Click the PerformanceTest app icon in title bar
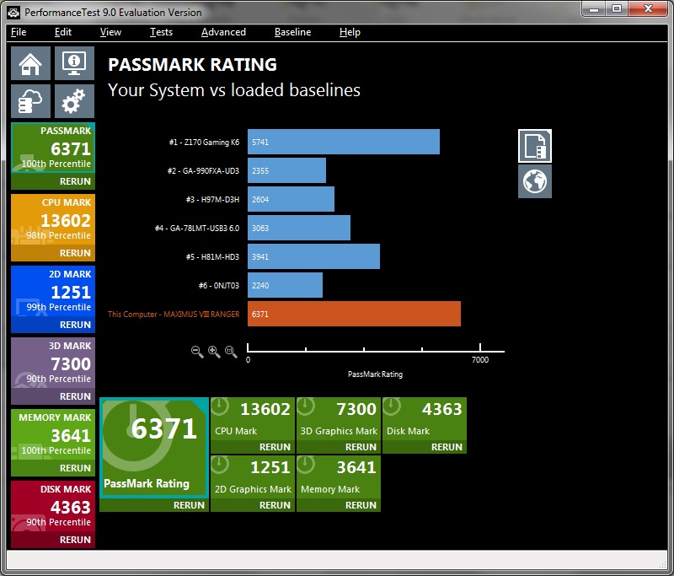 pos(13,13)
